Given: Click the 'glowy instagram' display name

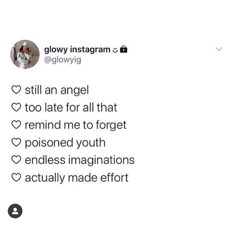Looking at the screenshot, I should pos(77,50).
